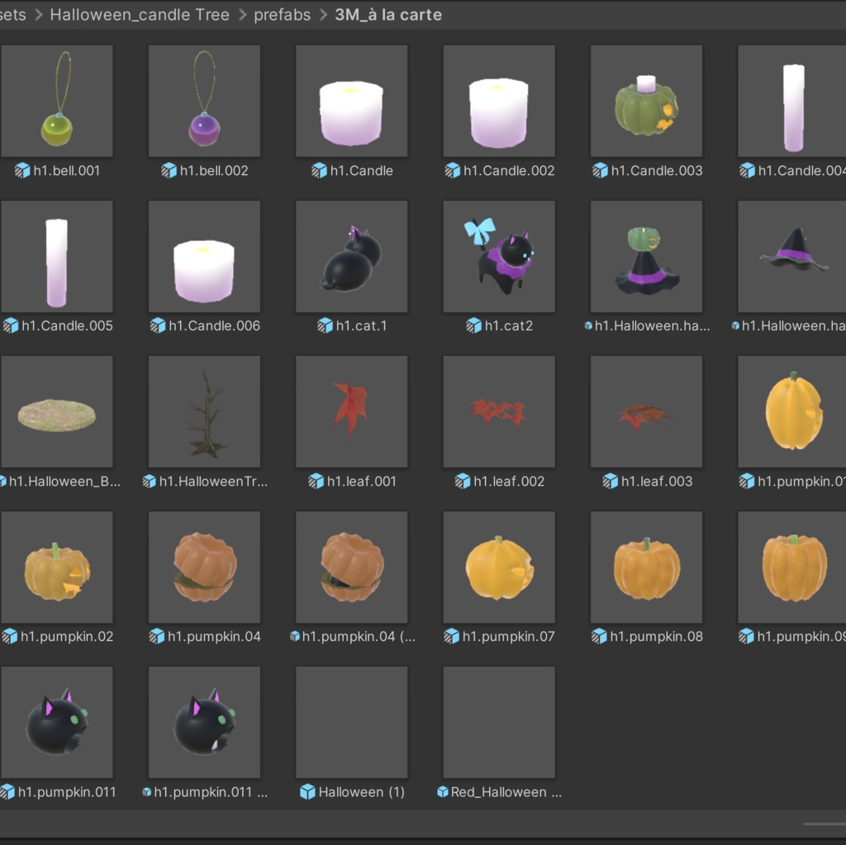Select the h1.HalloweenTr... bare tree prefab

click(x=204, y=411)
